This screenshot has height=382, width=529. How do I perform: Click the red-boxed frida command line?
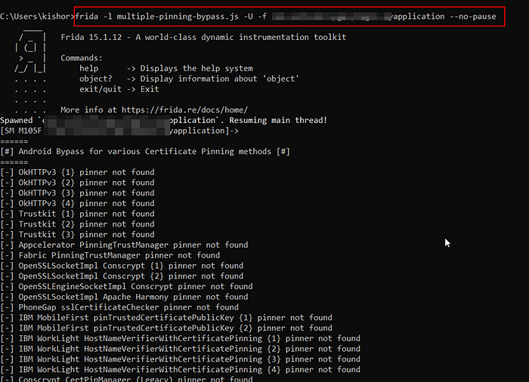click(289, 16)
